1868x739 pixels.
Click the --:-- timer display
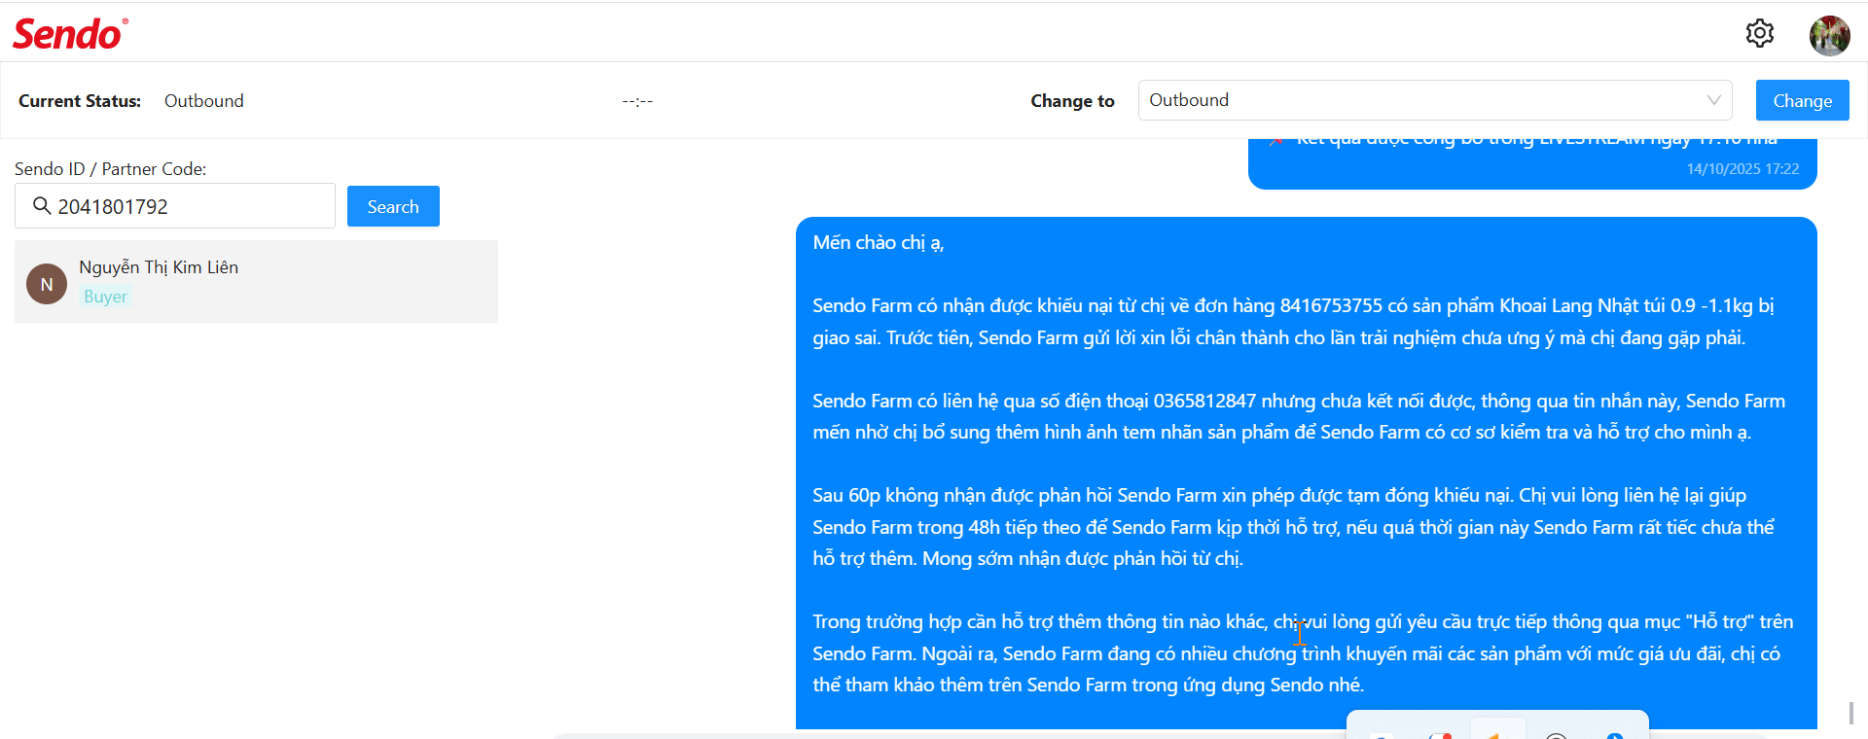click(637, 101)
